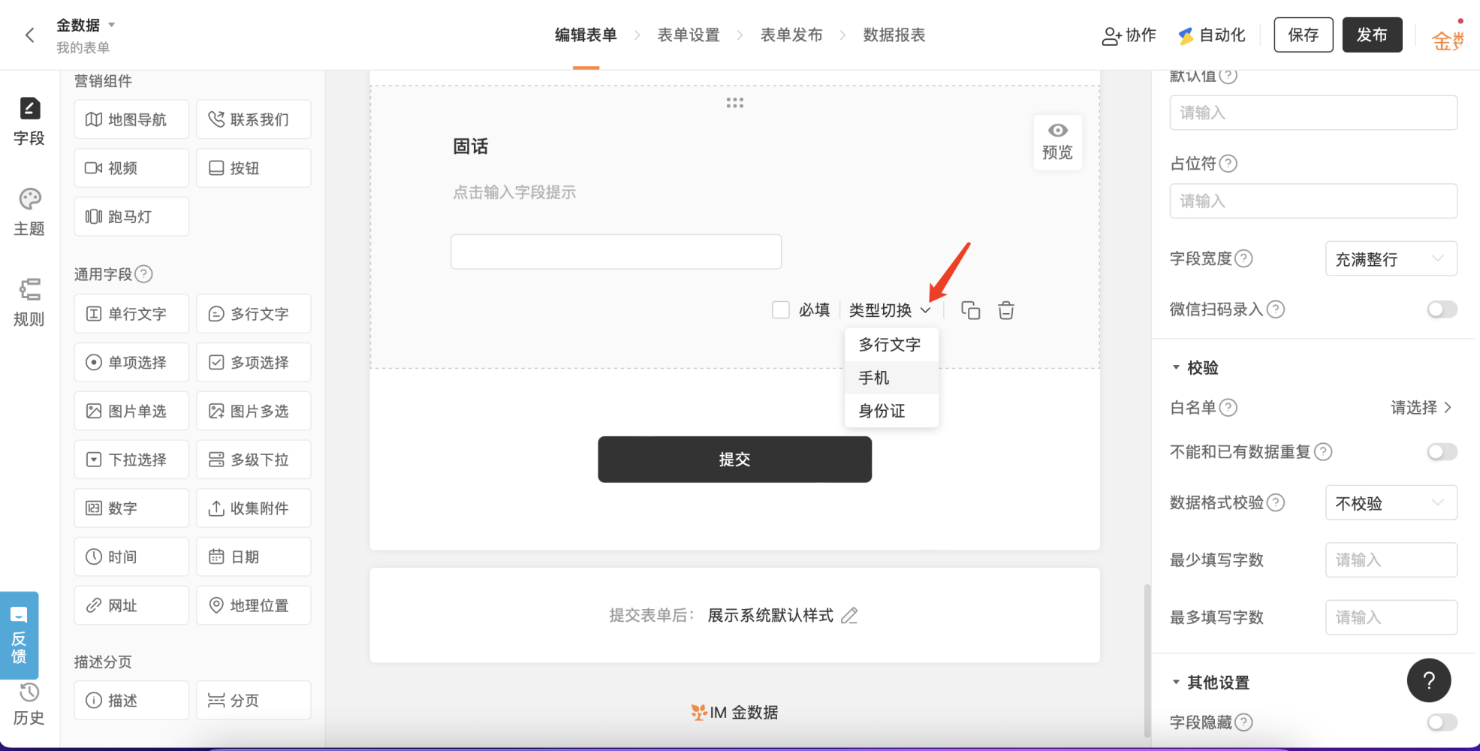The height and width of the screenshot is (751, 1480).
Task: Toggle 字段隐藏 switch
Action: pos(1442,722)
